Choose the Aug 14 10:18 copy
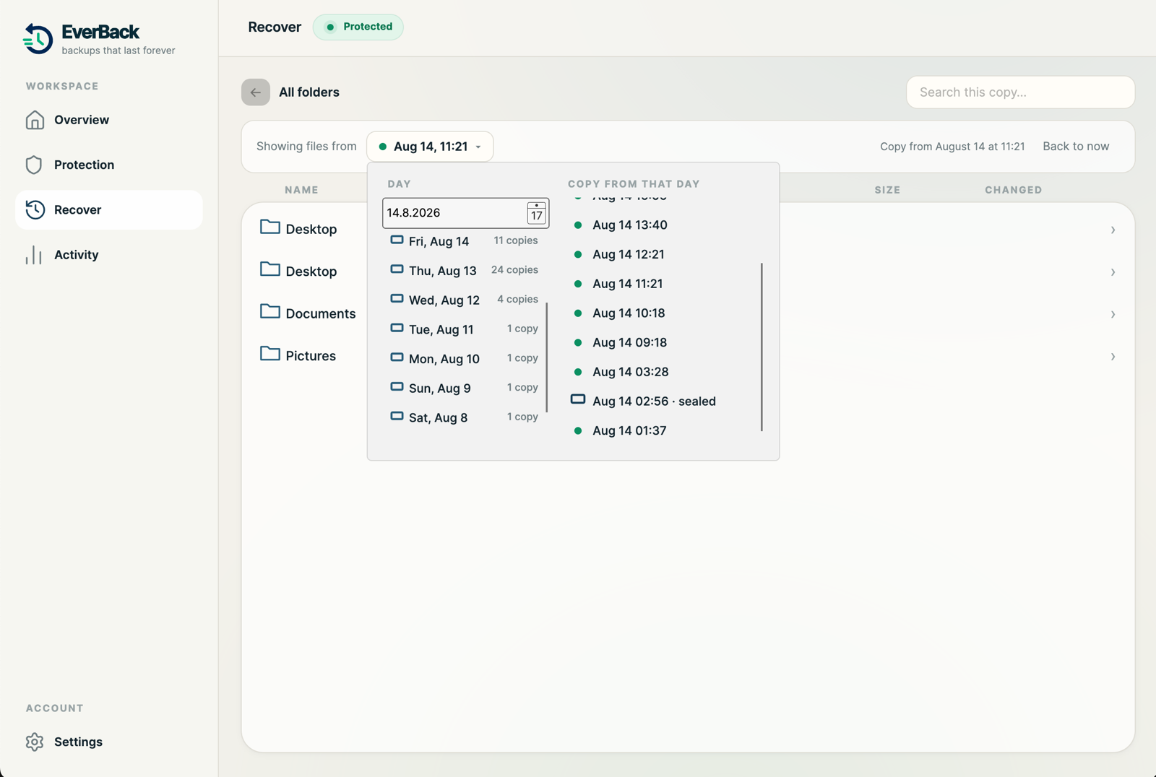 click(661, 313)
